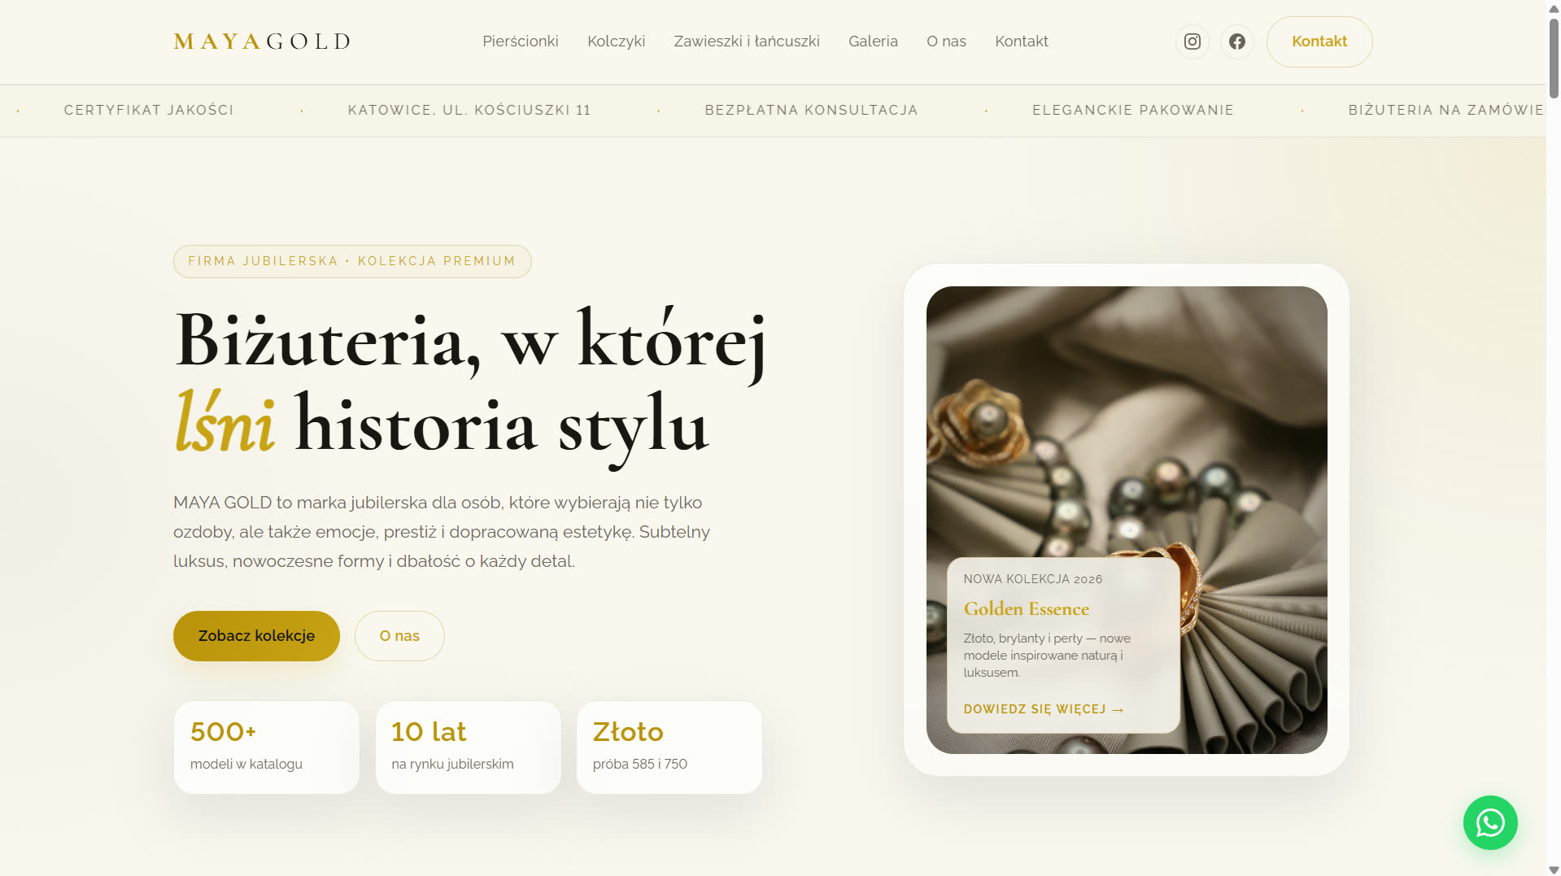Click the outlined Kontakt header button
This screenshot has height=876, width=1561.
(1319, 41)
